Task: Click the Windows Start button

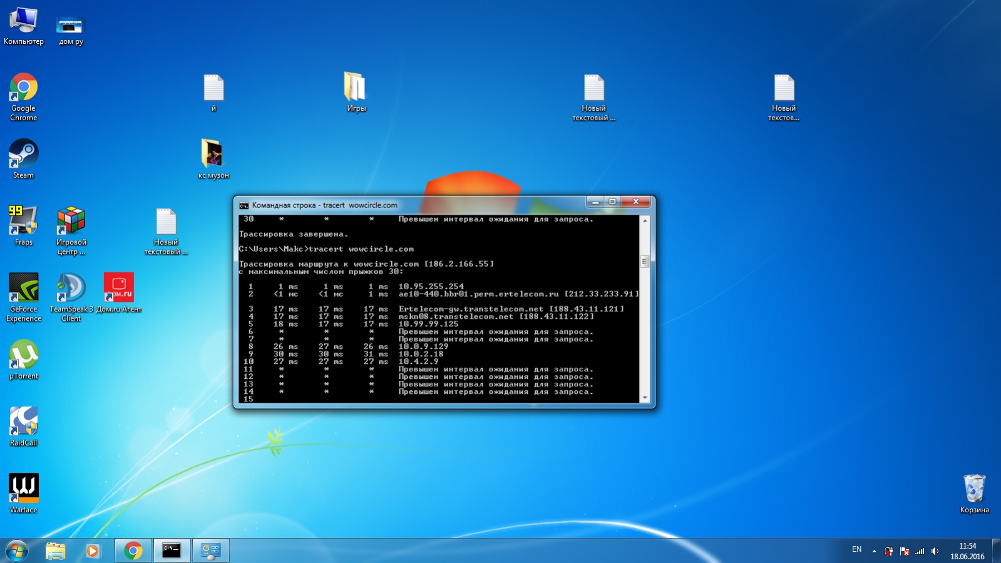Action: pyautogui.click(x=17, y=550)
